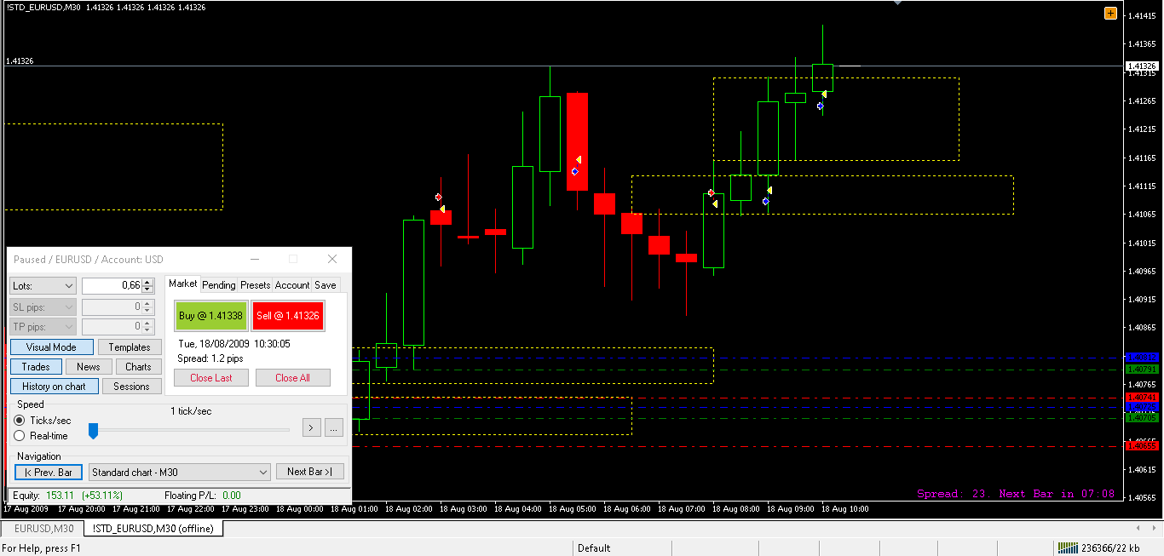
Task: Toggle the Trades button
Action: (36, 367)
